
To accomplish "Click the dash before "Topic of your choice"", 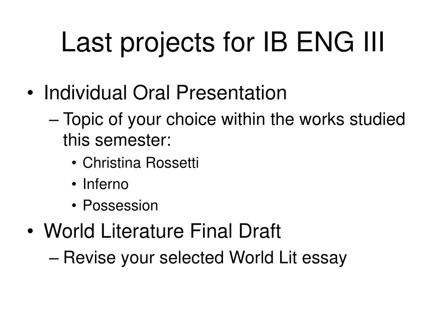I will click(54, 120).
